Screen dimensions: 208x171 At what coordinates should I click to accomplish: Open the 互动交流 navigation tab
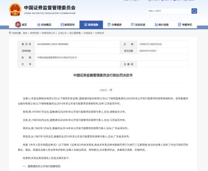[x=138, y=25]
